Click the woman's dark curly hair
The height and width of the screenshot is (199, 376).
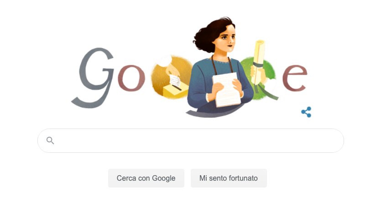click(212, 34)
